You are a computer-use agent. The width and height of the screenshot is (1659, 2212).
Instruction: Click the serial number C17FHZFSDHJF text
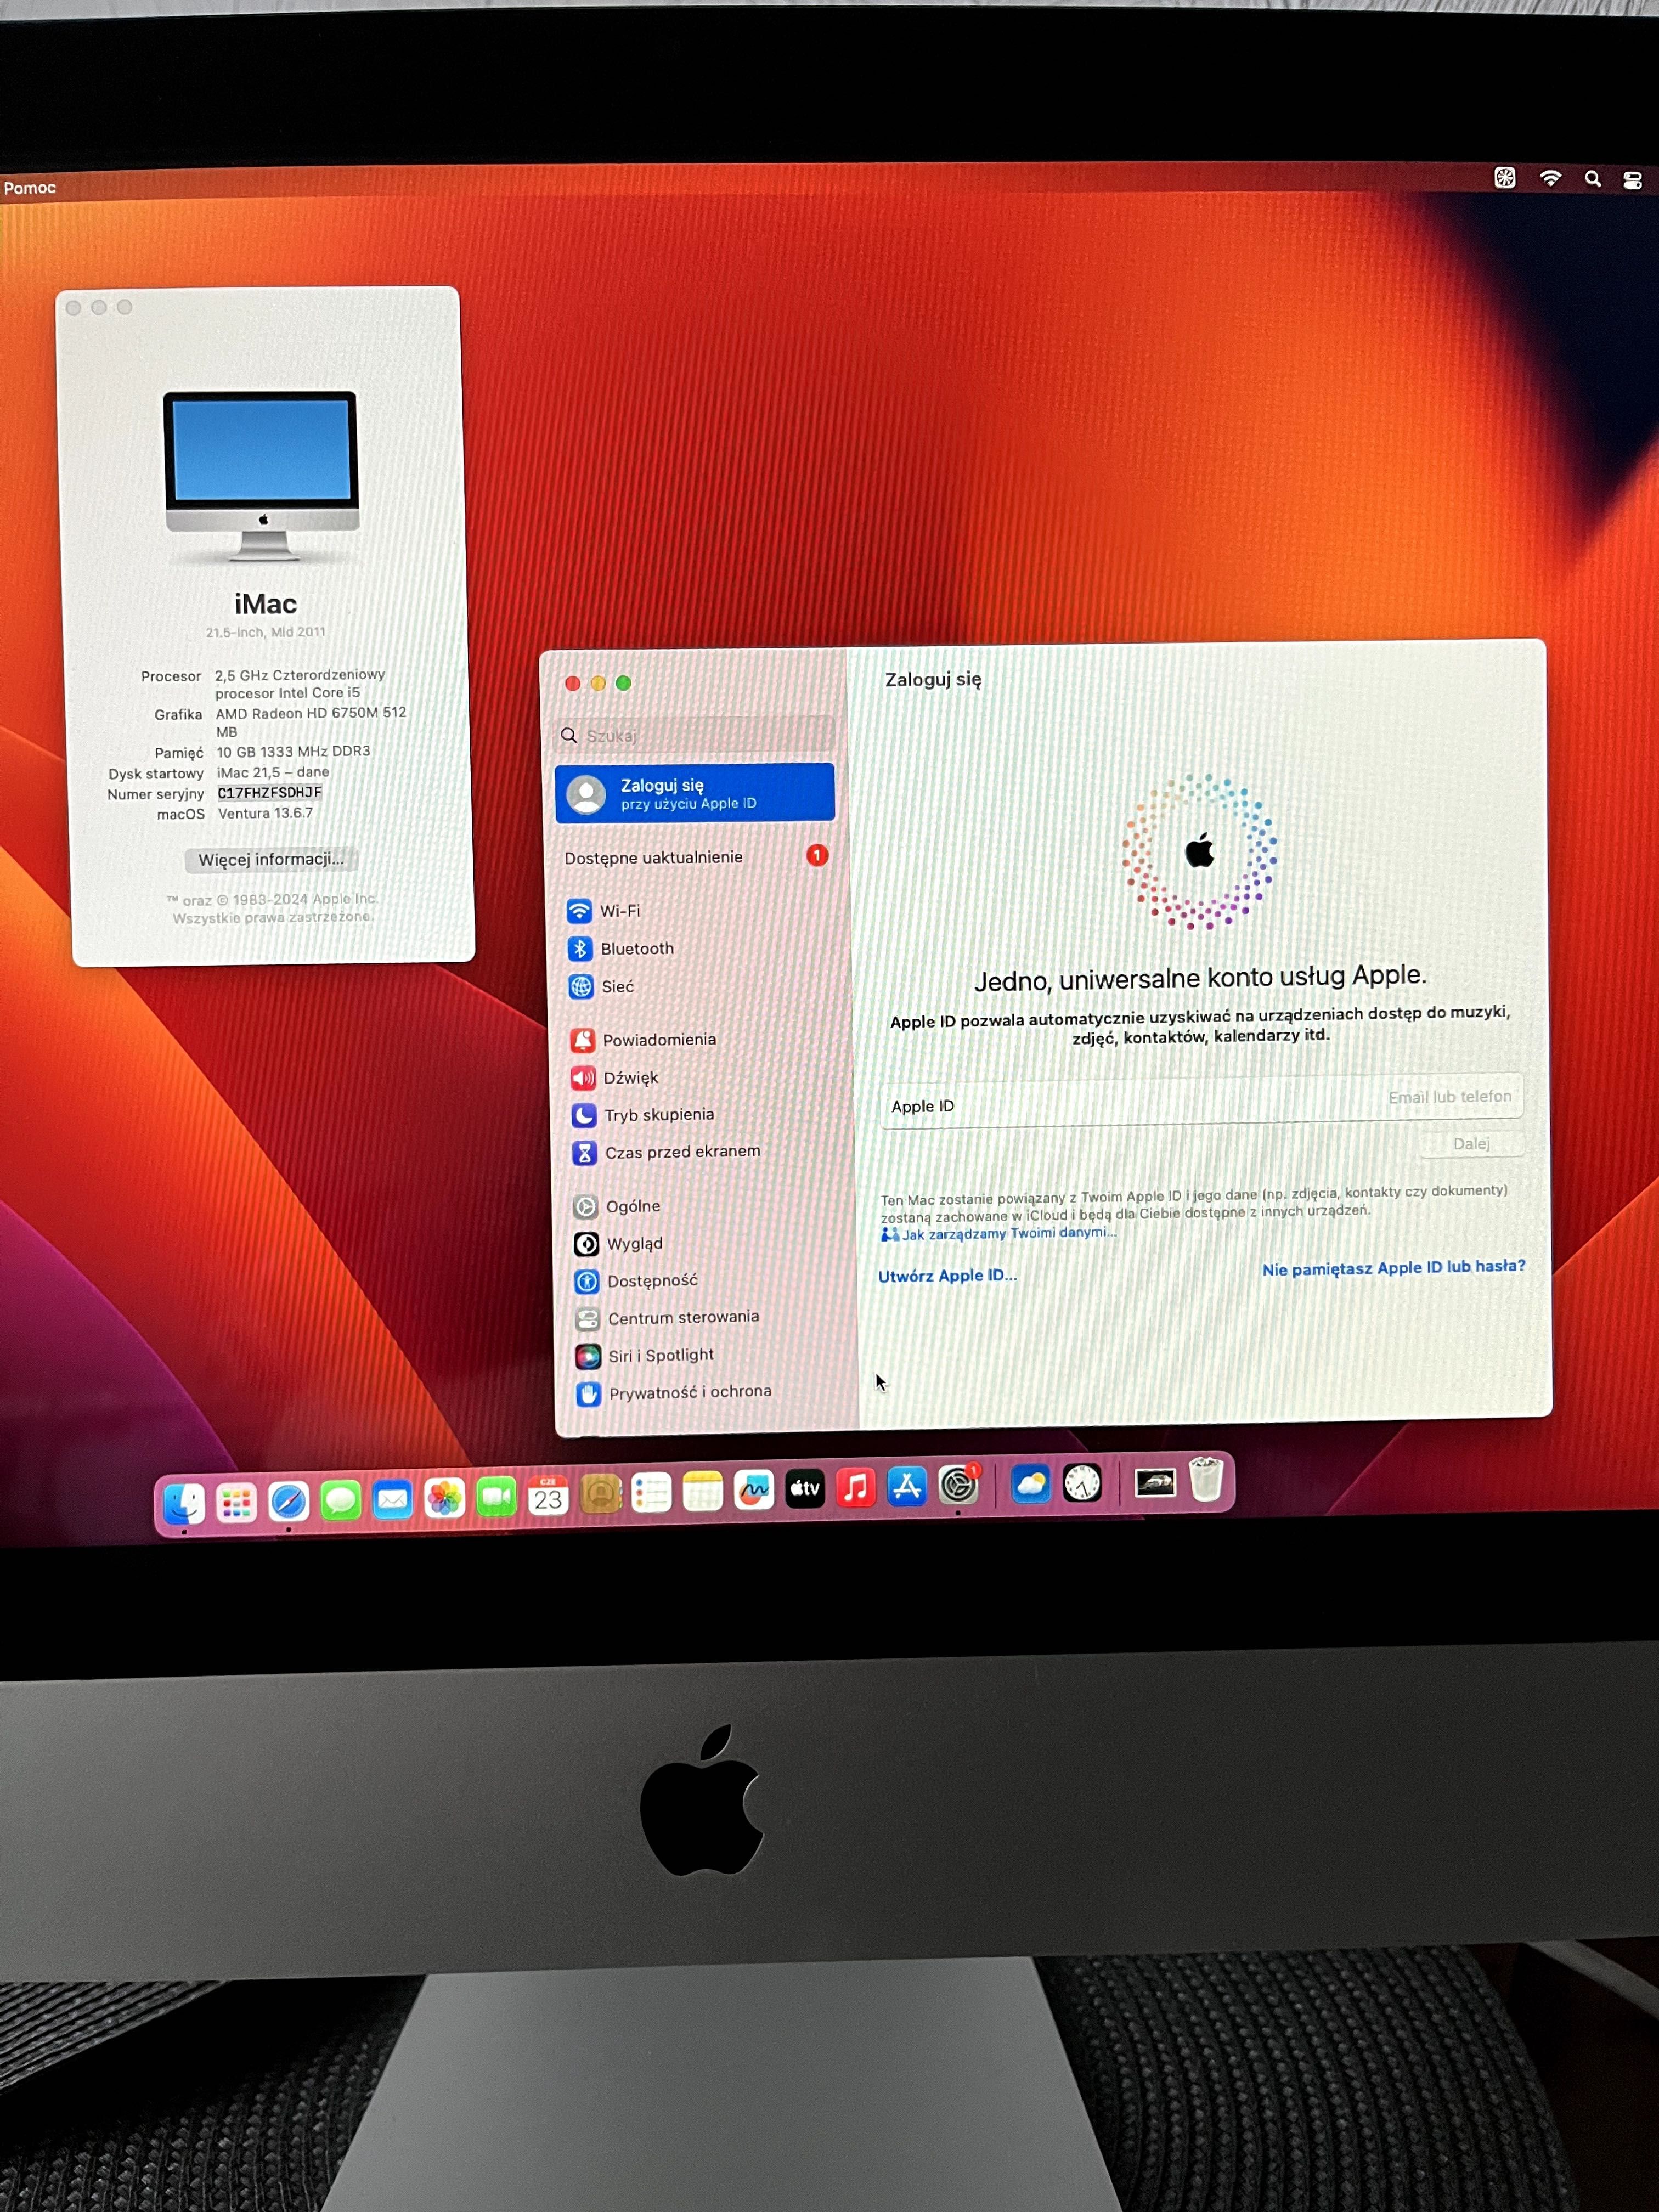click(x=270, y=793)
